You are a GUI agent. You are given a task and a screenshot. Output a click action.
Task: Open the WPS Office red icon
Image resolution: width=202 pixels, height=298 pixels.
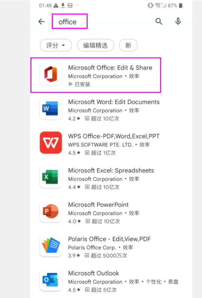click(51, 142)
